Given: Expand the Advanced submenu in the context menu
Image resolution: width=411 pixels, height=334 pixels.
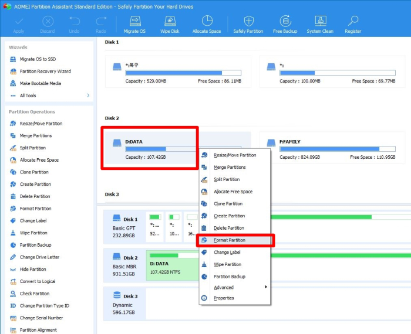Looking at the screenshot, I should click(235, 288).
